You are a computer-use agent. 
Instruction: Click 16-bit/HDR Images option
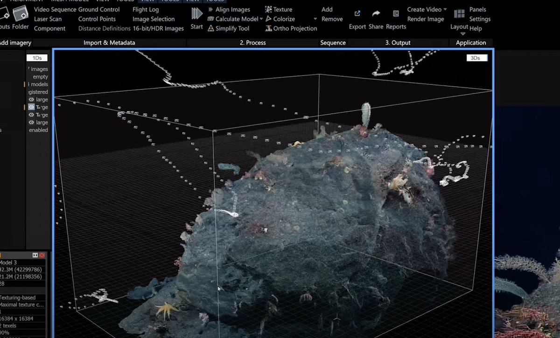coord(158,28)
